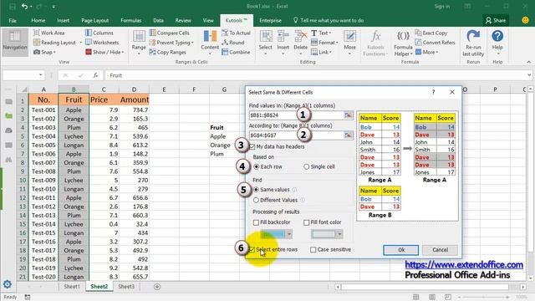The height and width of the screenshot is (301, 535).
Task: Open the Kutools settings gear
Action: (8, 284)
